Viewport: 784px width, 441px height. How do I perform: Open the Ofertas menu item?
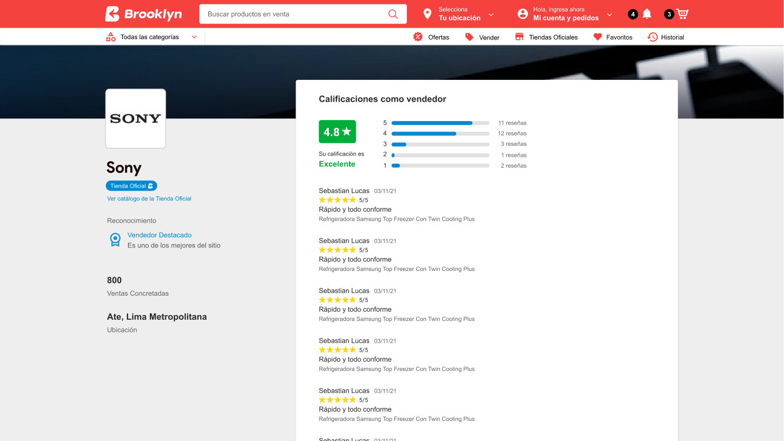coord(438,37)
